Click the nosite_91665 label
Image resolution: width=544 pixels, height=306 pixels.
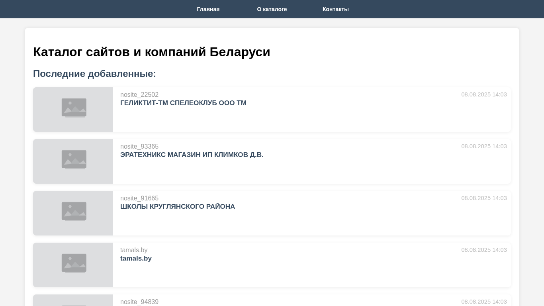click(x=139, y=198)
